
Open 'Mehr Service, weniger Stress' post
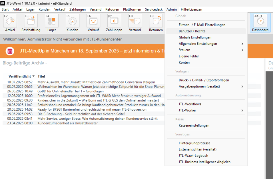coord(97,119)
